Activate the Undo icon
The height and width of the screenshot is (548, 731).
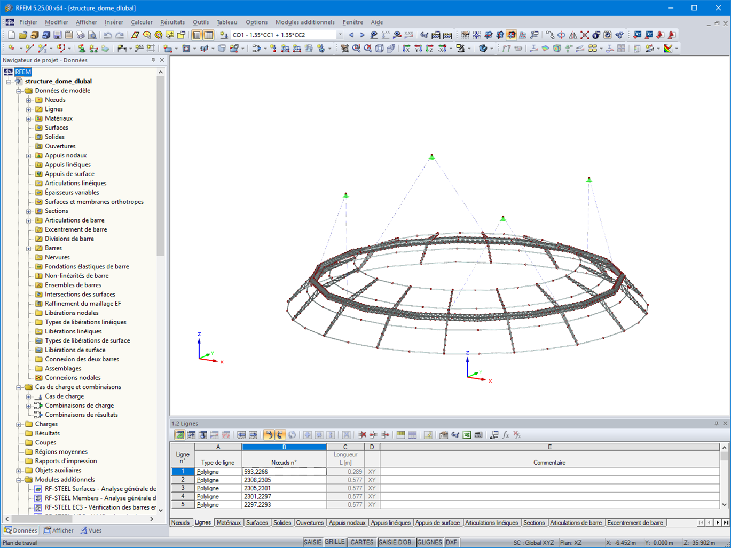(x=107, y=35)
